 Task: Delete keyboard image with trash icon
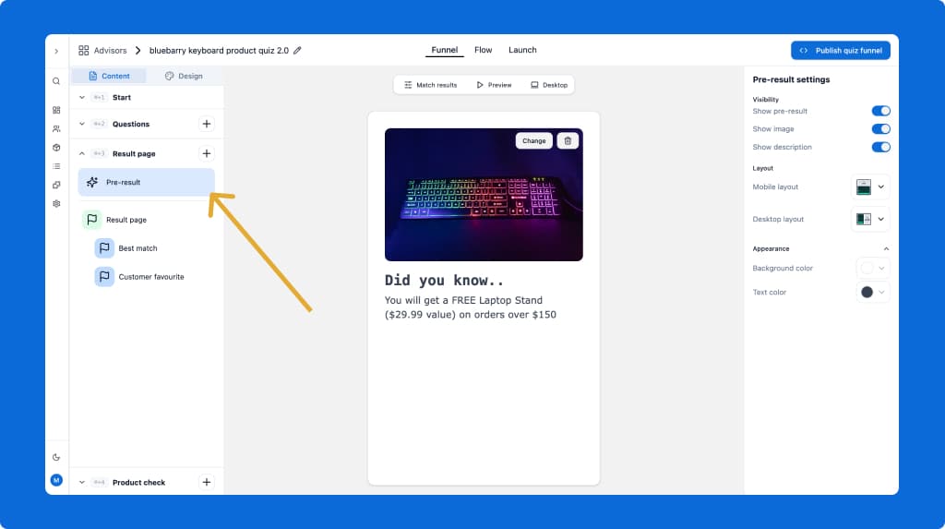568,141
